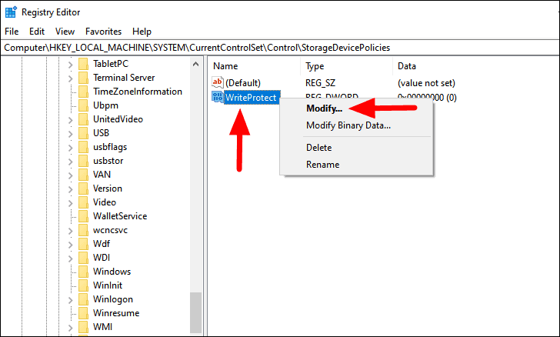Open the Favorites menu
560x337 pixels.
pos(103,32)
